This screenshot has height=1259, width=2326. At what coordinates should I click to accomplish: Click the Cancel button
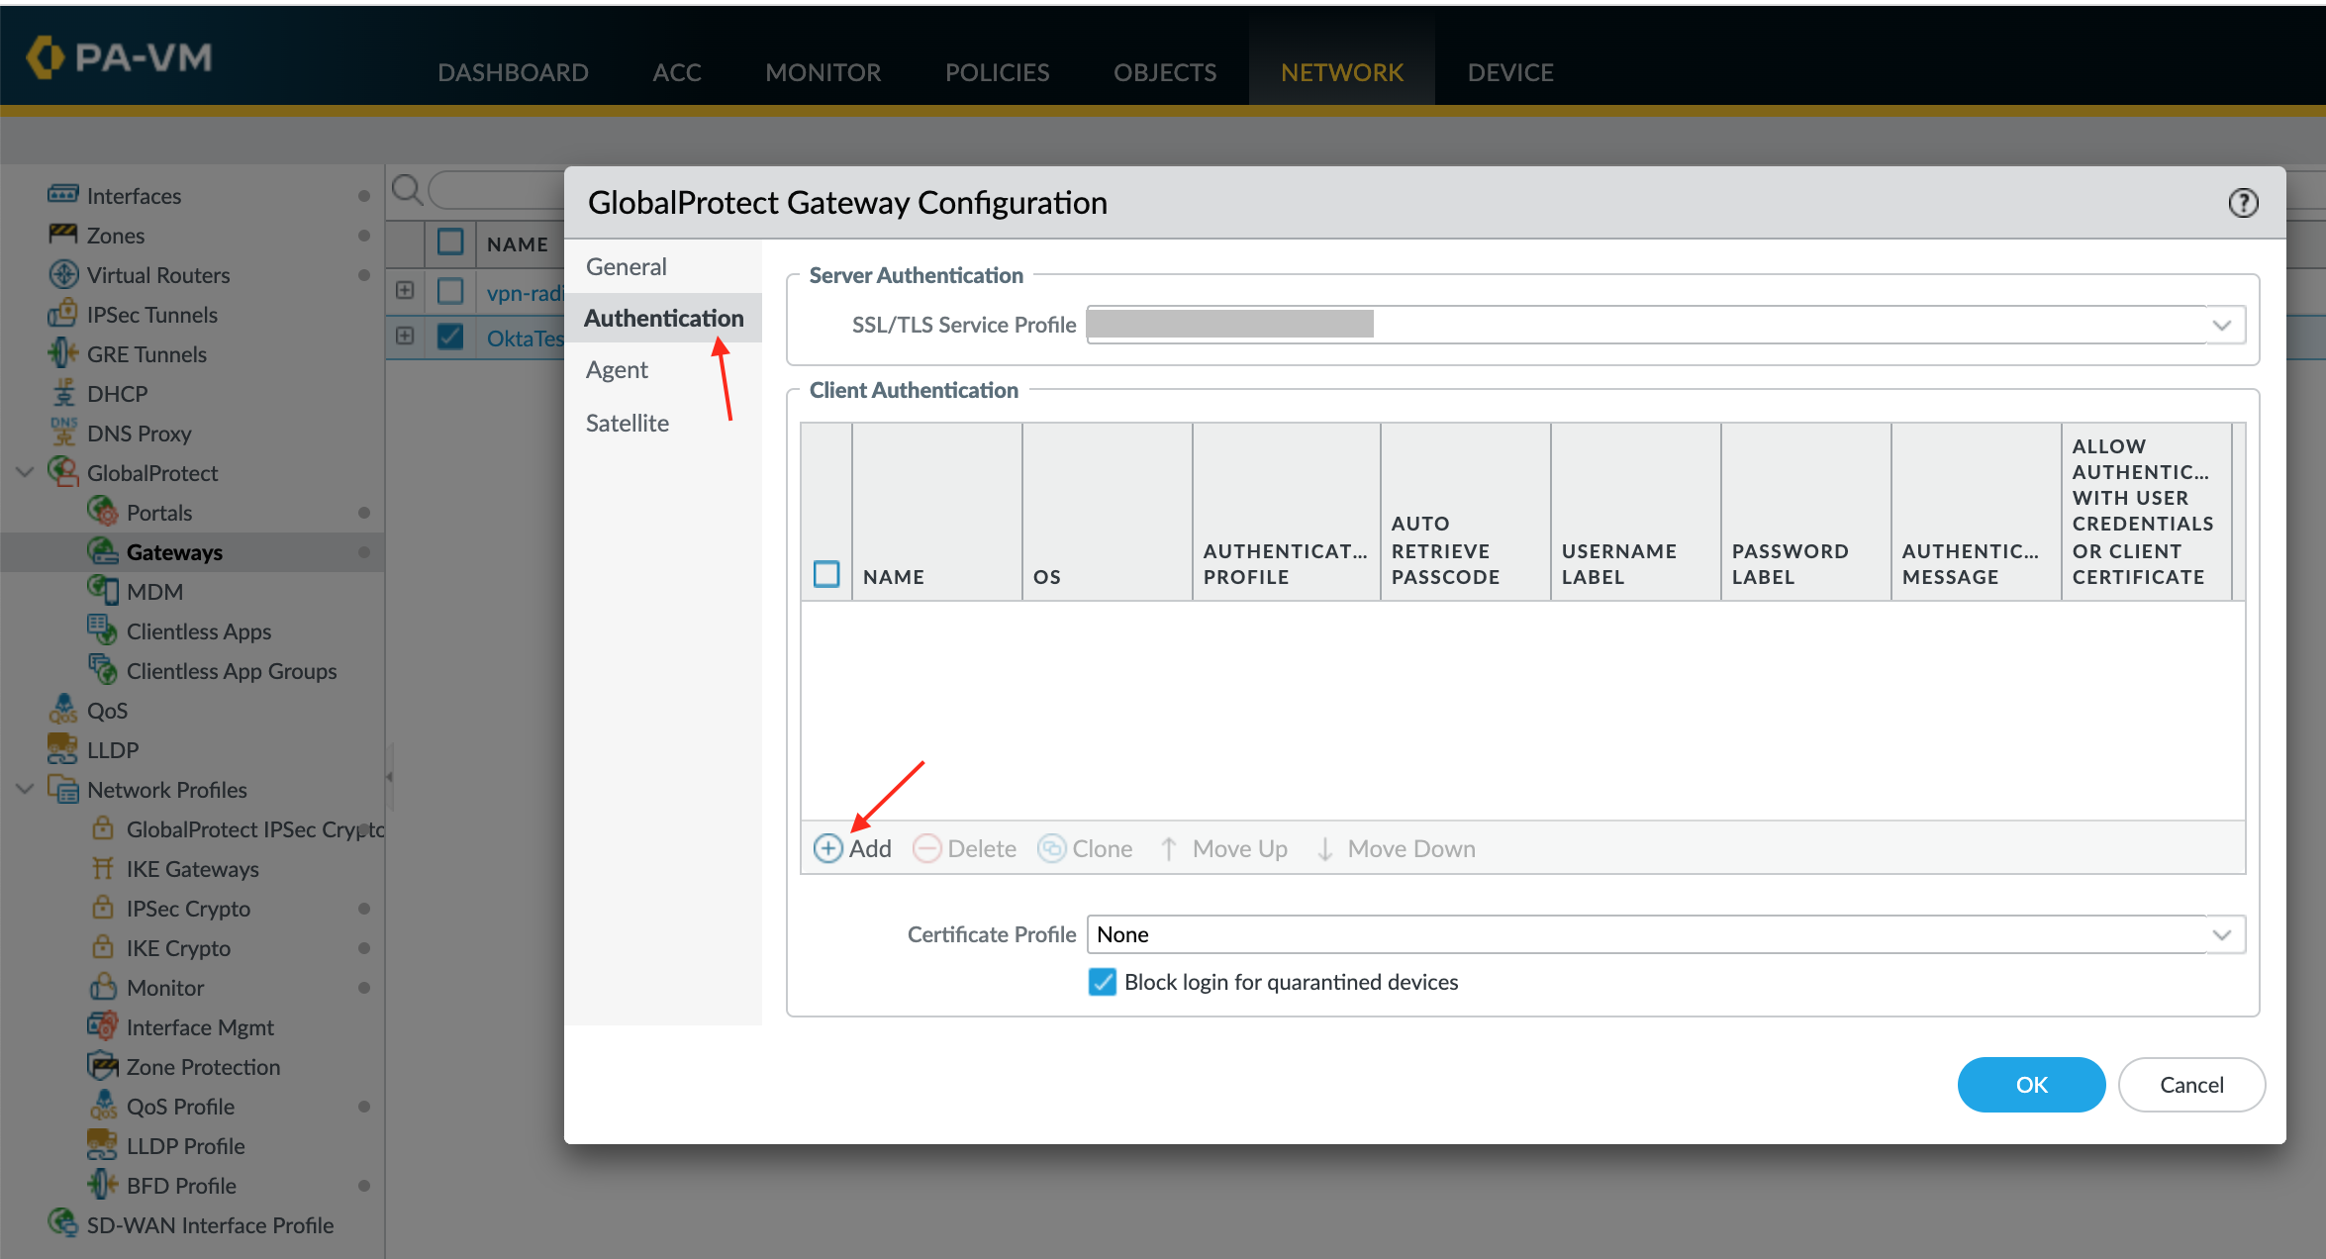coord(2190,1085)
